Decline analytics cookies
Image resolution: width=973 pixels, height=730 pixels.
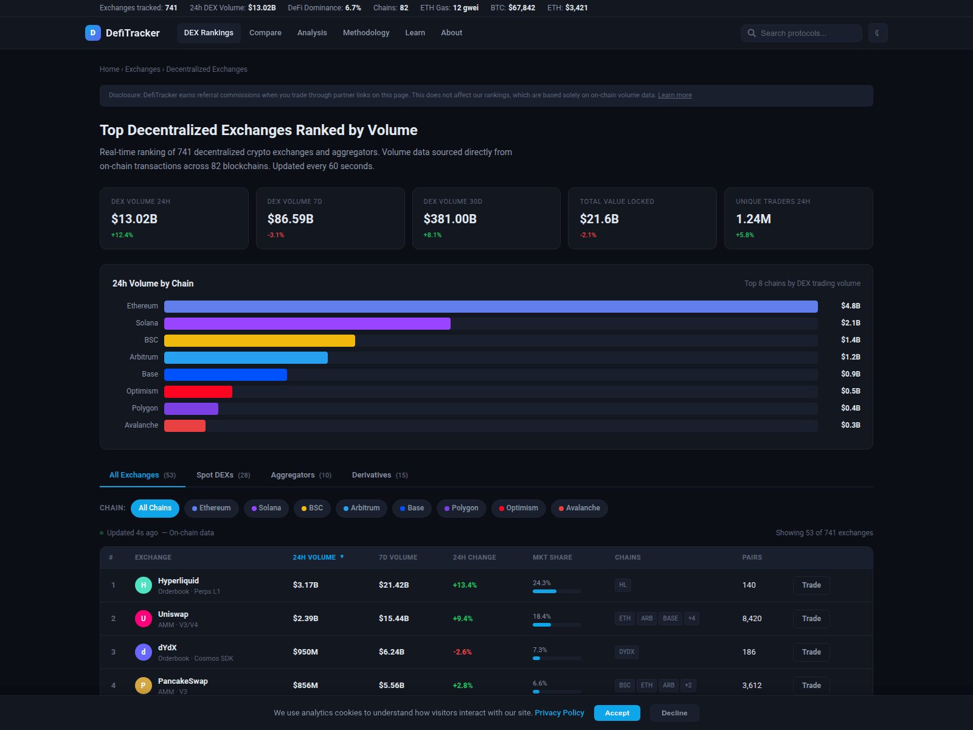tap(674, 713)
